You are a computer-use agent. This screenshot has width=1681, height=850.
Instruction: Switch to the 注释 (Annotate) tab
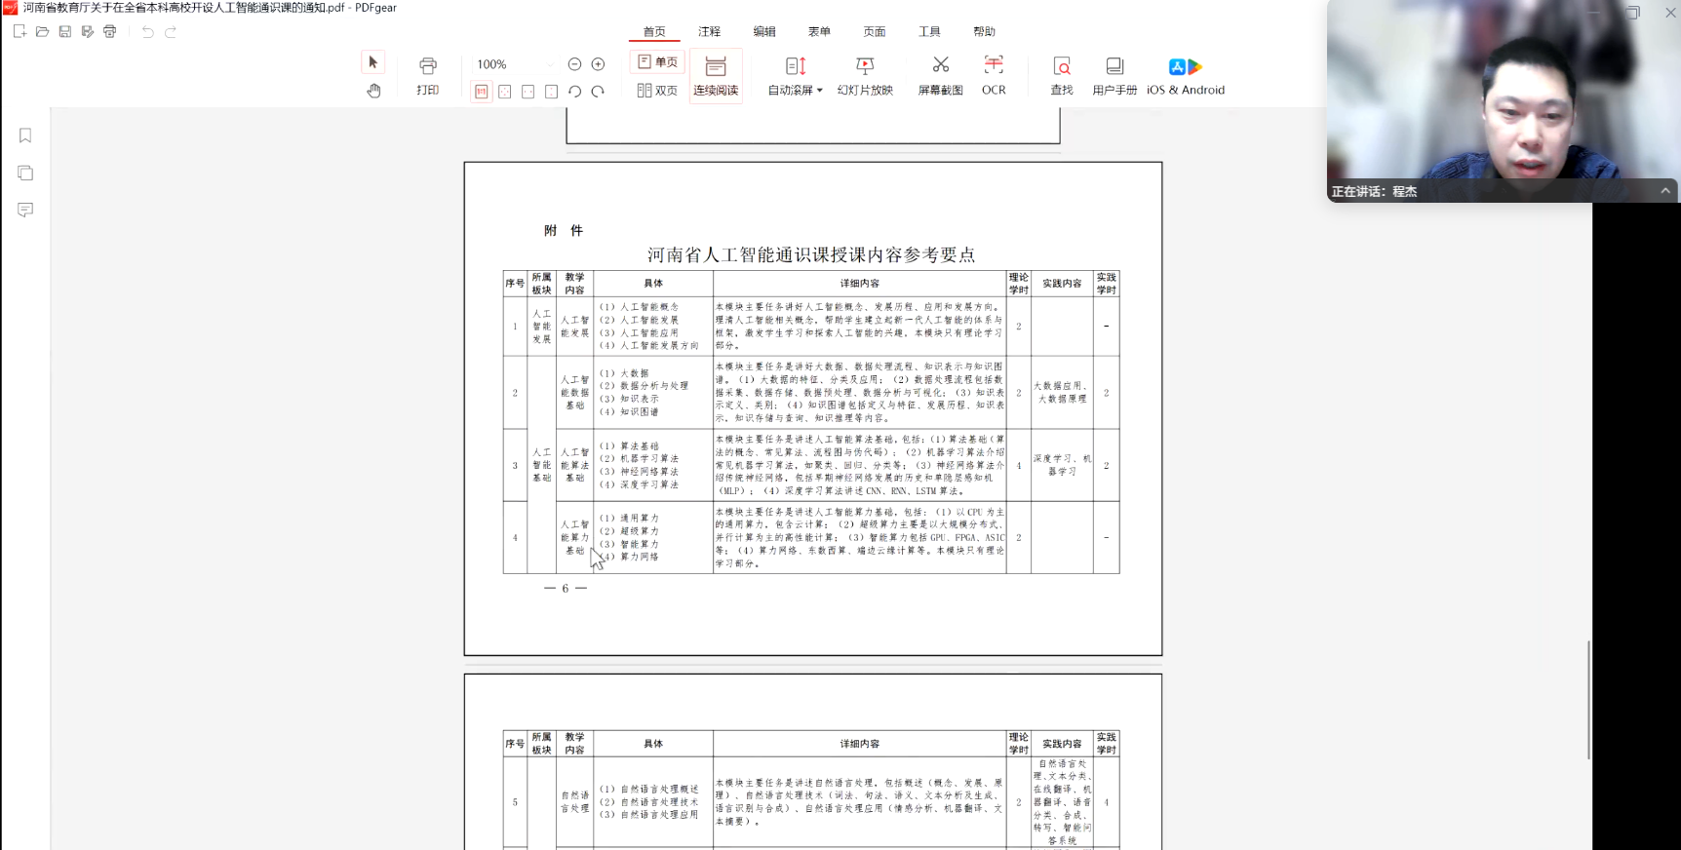(x=709, y=31)
